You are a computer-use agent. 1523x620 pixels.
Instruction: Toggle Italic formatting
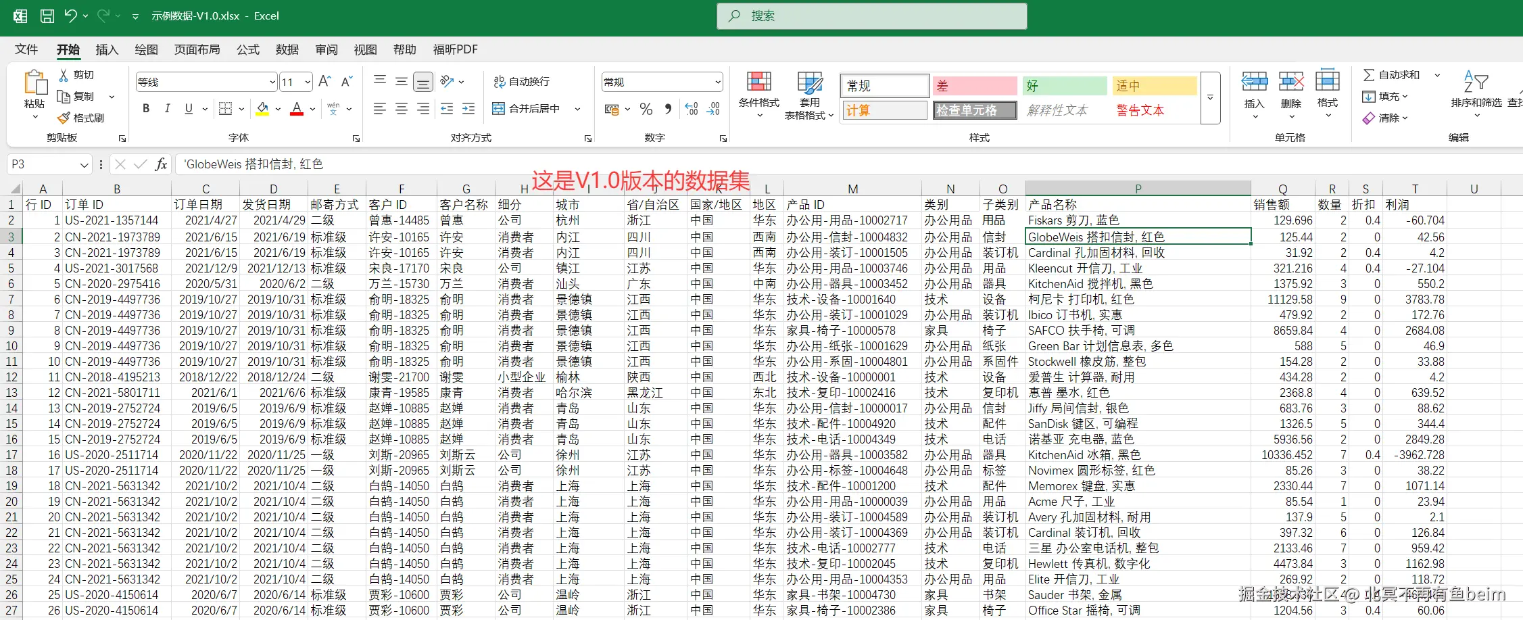coord(167,108)
